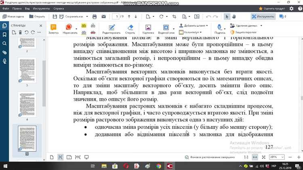This screenshot has height=170, width=303.
Task: Click the recognize document page icon
Action: tap(185, 17)
